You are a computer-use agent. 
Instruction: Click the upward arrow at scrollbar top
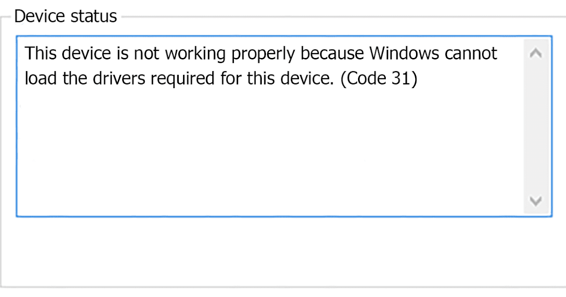[x=536, y=54]
